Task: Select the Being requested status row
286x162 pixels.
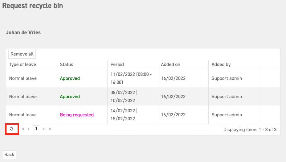Action: (143, 115)
